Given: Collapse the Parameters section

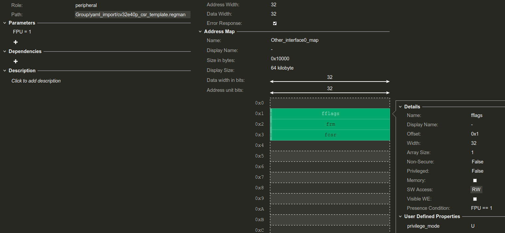Looking at the screenshot, I should (x=5, y=23).
